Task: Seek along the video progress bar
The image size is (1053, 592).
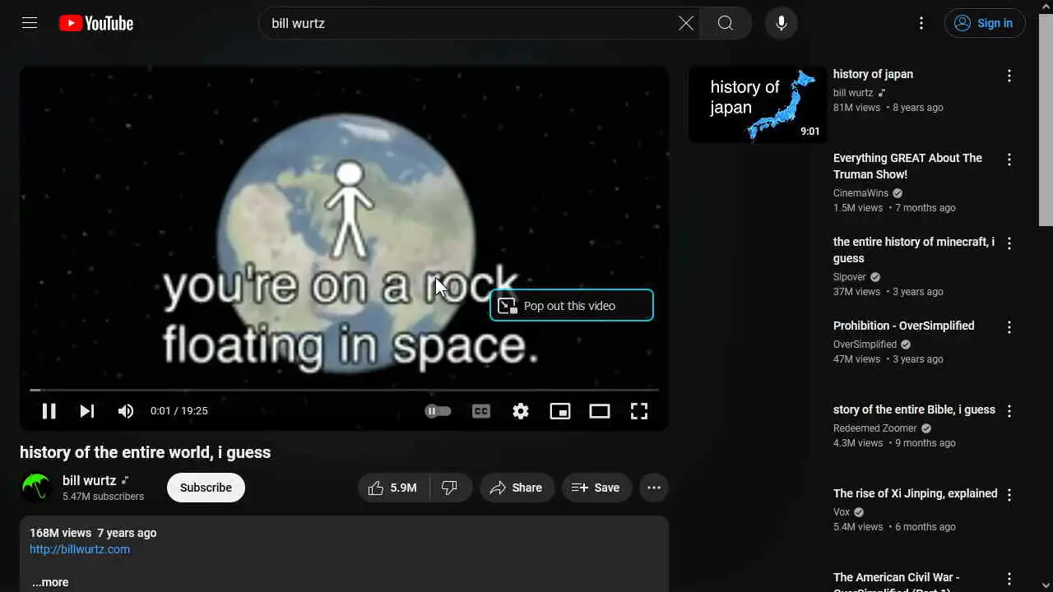Action: 344,390
